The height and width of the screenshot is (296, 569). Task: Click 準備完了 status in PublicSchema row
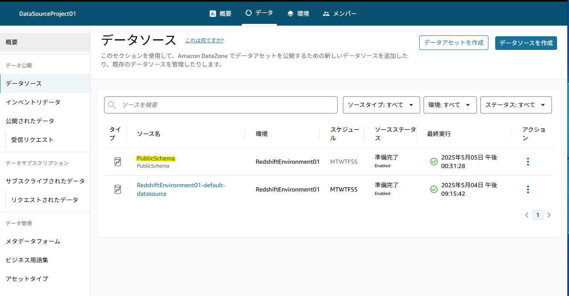[x=386, y=158]
